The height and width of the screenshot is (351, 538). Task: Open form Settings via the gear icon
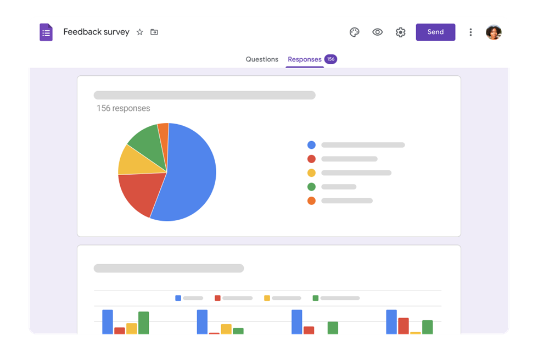400,32
